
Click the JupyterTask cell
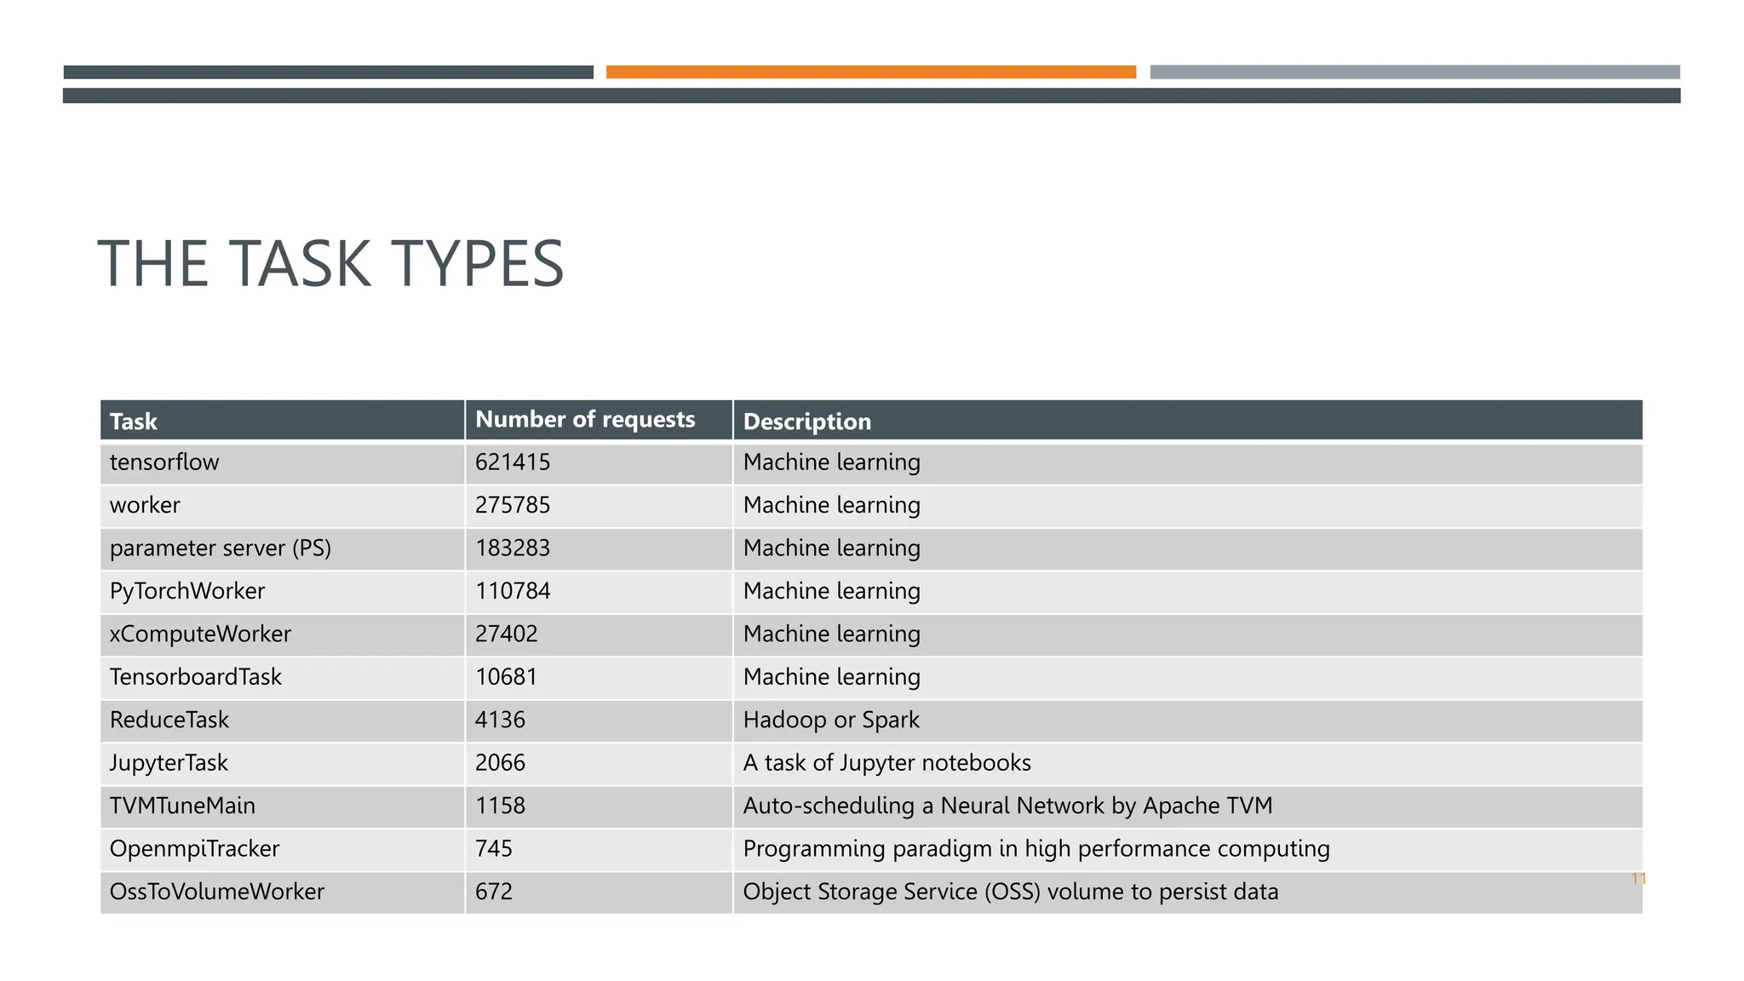[169, 763]
